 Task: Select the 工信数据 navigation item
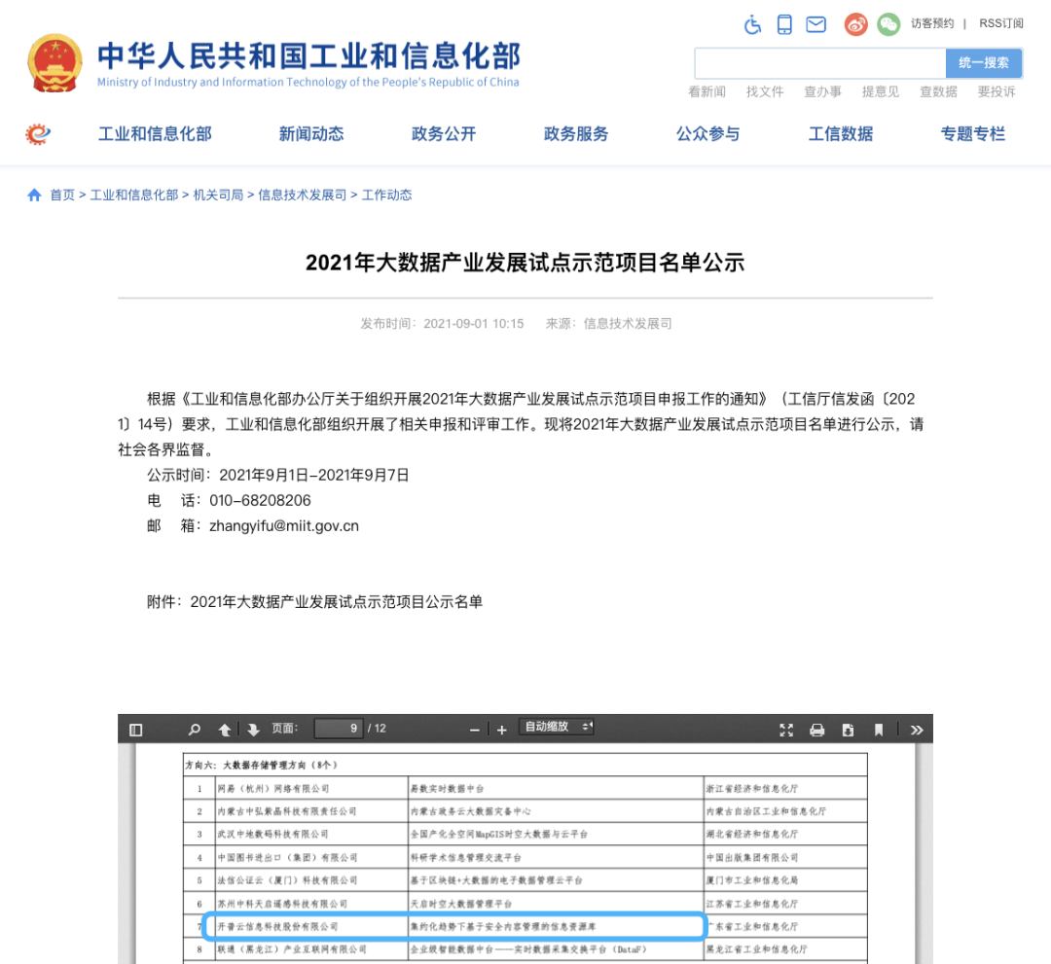(x=841, y=134)
